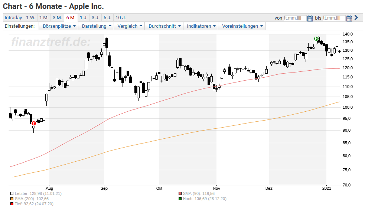The width and height of the screenshot is (365, 209).
Task: Focus the 'bis' end date field
Action: tap(334, 18)
